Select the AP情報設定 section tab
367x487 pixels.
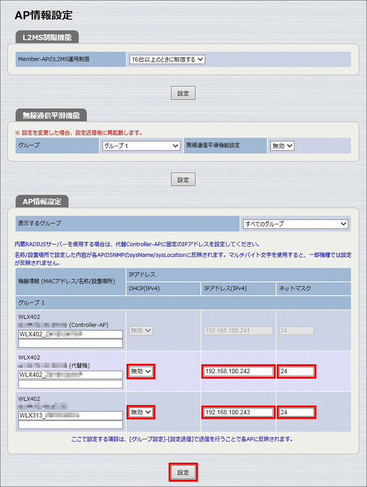coord(42,202)
